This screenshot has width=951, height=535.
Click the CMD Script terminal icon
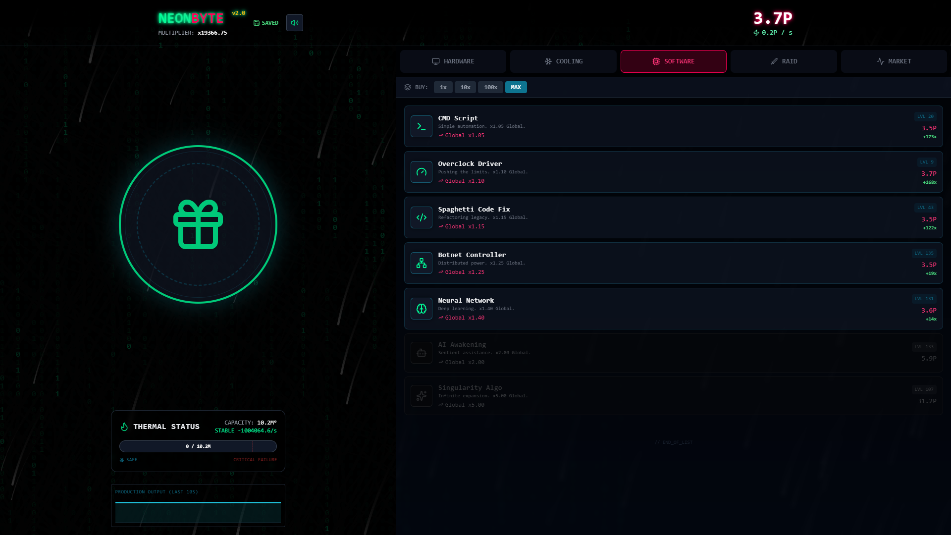[x=422, y=126]
